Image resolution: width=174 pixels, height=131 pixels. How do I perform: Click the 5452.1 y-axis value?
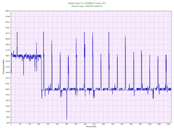[8, 22]
